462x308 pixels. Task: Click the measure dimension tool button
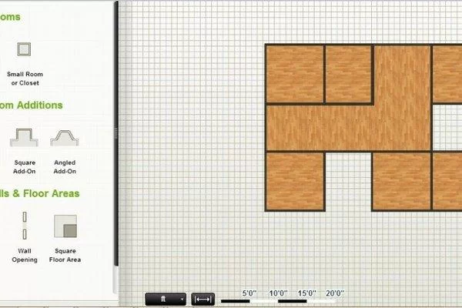203,300
